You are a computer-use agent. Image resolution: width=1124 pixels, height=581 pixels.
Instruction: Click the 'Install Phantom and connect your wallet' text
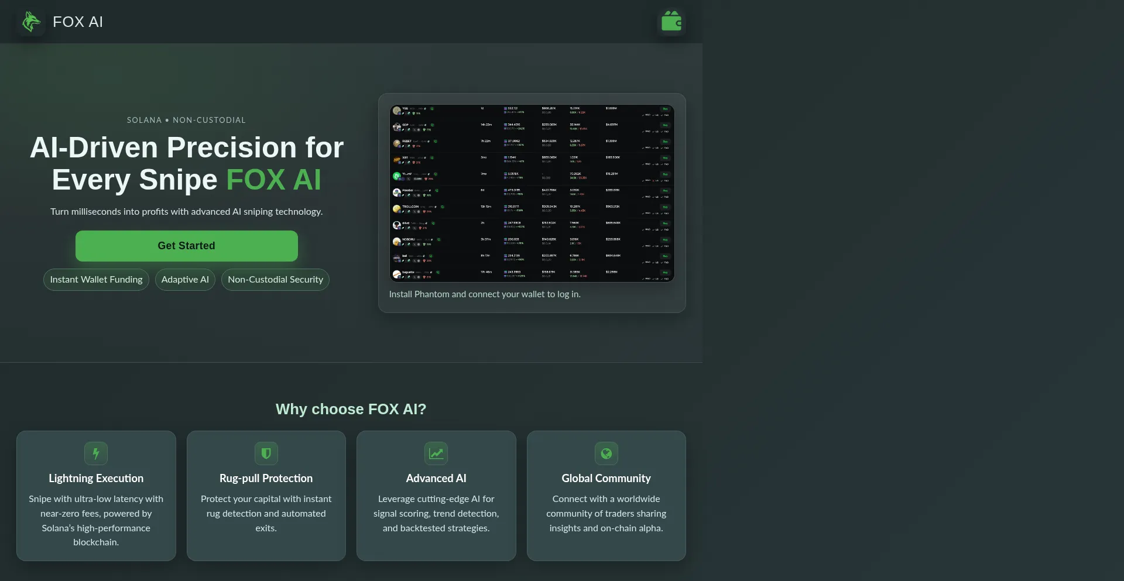tap(485, 294)
